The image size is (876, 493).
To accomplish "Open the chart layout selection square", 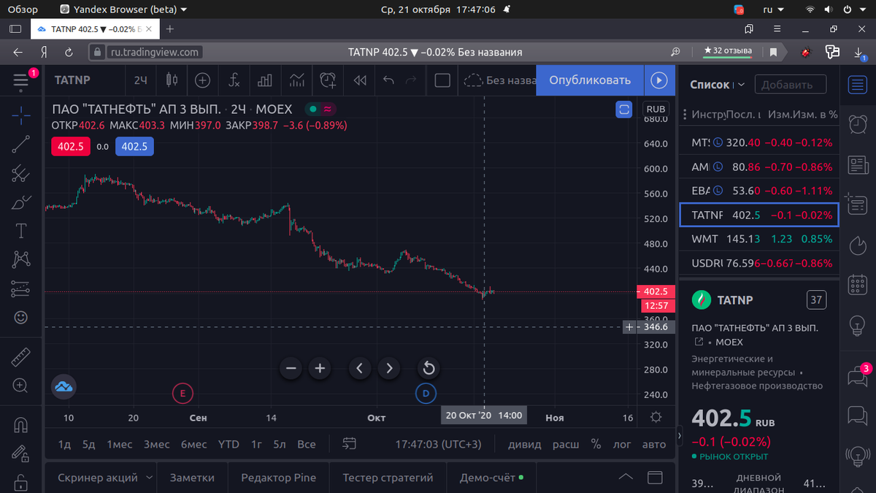I will [x=442, y=80].
